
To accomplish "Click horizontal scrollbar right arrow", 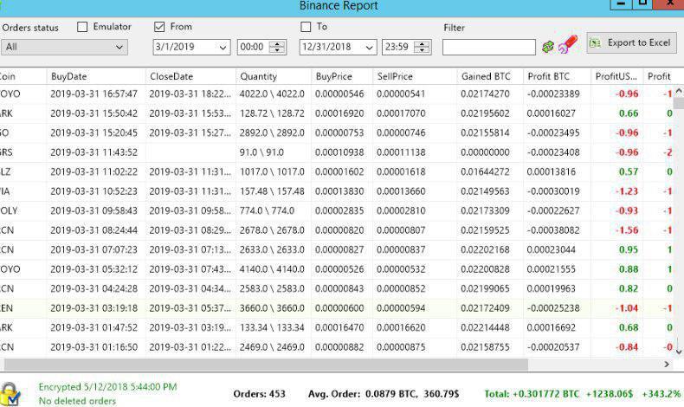I will [667, 365].
